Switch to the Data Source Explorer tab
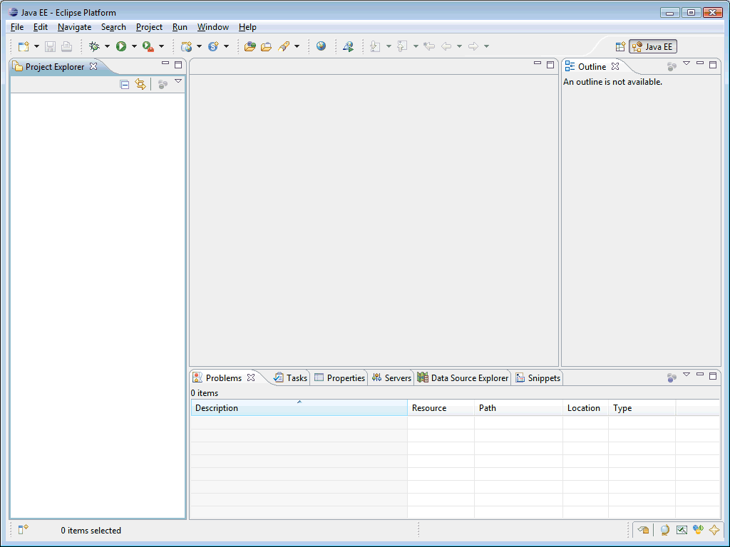 click(463, 377)
